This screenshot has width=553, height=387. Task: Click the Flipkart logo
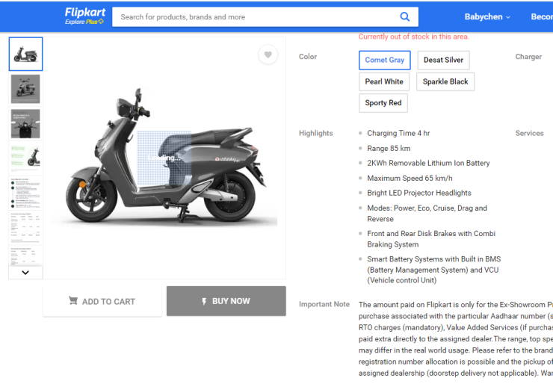pyautogui.click(x=85, y=13)
